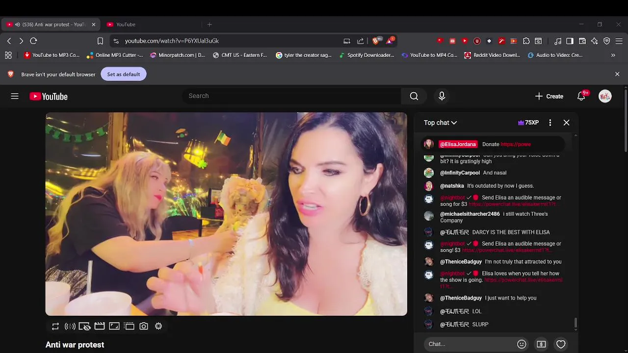This screenshot has height=353, width=628.
Task: Open the Brave main menu
Action: point(619,41)
